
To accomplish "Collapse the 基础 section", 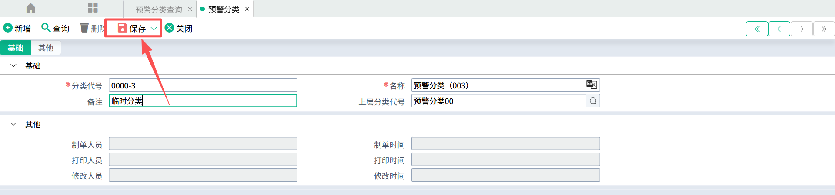I will click(x=13, y=66).
